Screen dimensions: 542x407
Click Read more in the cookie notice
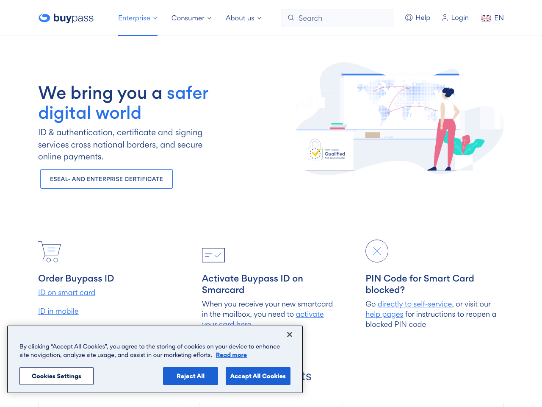pos(231,355)
